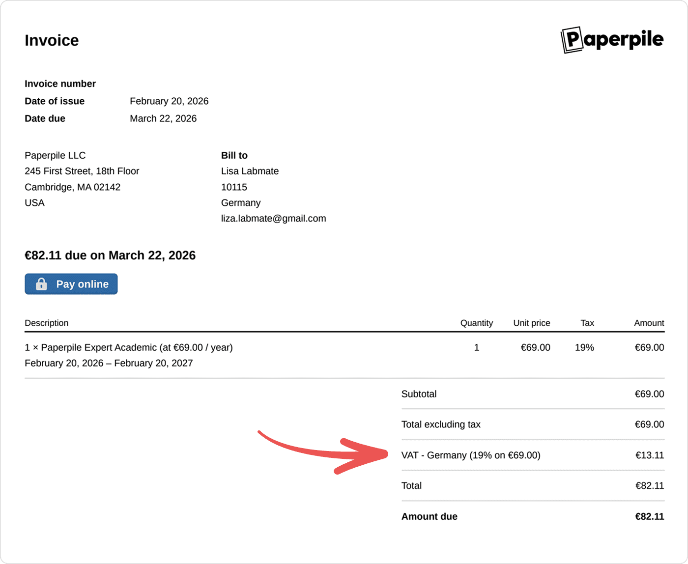The height and width of the screenshot is (564, 688).
Task: Click the liza.labmate@gmail.com email address
Action: (273, 219)
